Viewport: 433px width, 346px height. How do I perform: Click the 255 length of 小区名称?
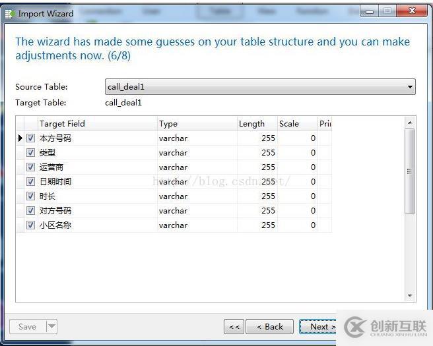coord(268,225)
